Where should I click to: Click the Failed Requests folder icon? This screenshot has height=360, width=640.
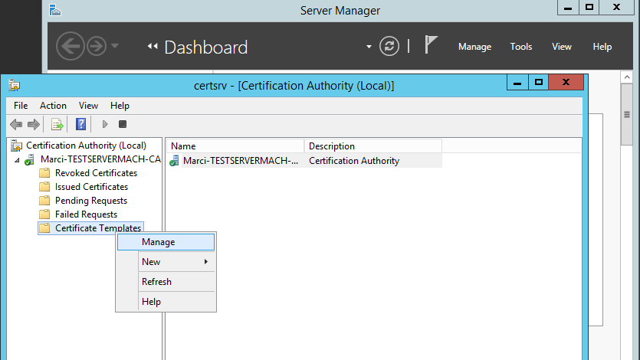tap(44, 214)
